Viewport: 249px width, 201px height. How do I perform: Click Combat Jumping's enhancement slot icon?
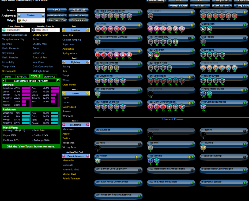pos(203,107)
